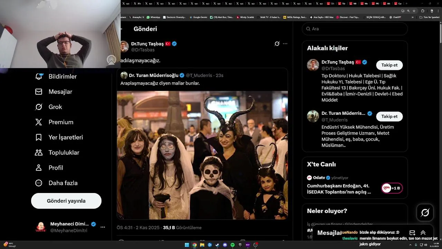Click post timestamp ÖS 4:31 · 2 Kas 2025

138,228
